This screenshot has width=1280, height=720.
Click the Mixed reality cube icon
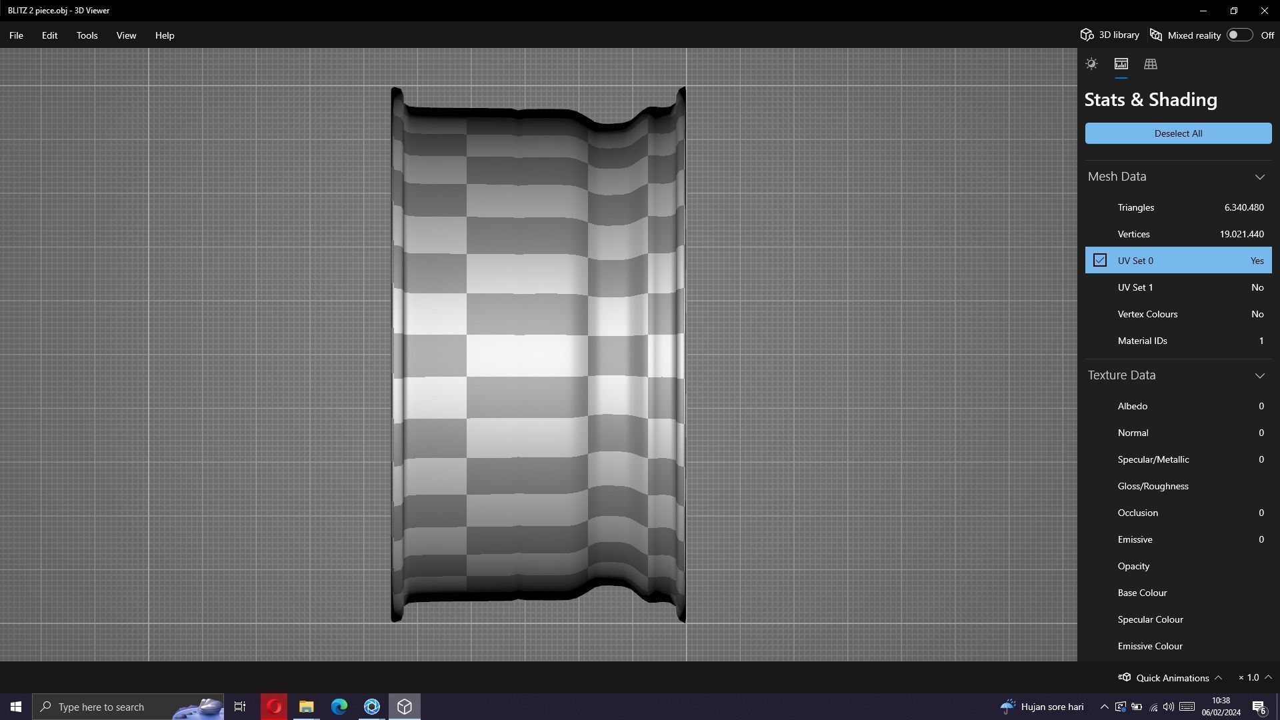(1156, 35)
